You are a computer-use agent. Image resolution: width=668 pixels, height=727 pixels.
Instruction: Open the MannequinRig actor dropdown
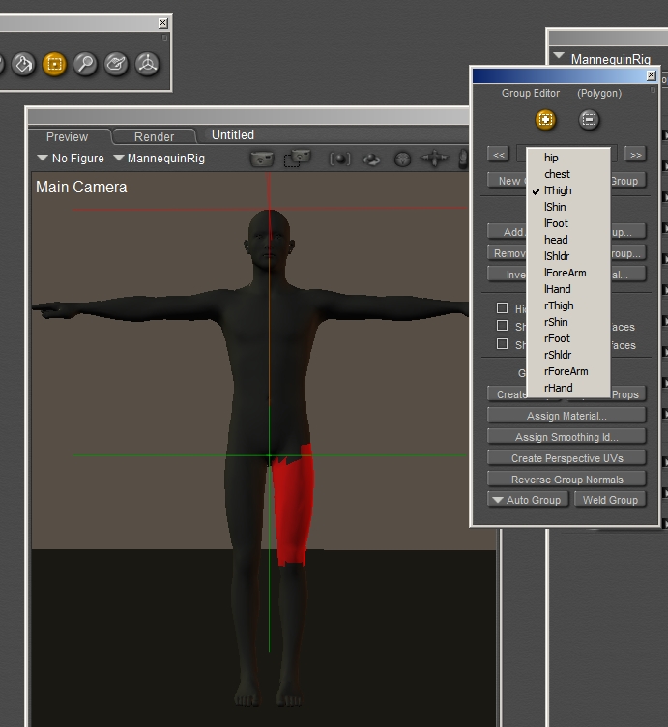pyautogui.click(x=159, y=159)
